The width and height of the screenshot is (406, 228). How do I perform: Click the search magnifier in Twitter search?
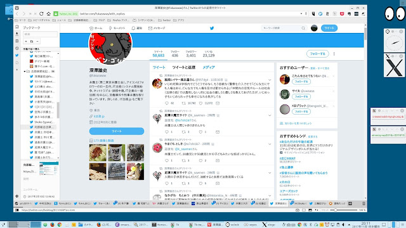[x=303, y=28]
